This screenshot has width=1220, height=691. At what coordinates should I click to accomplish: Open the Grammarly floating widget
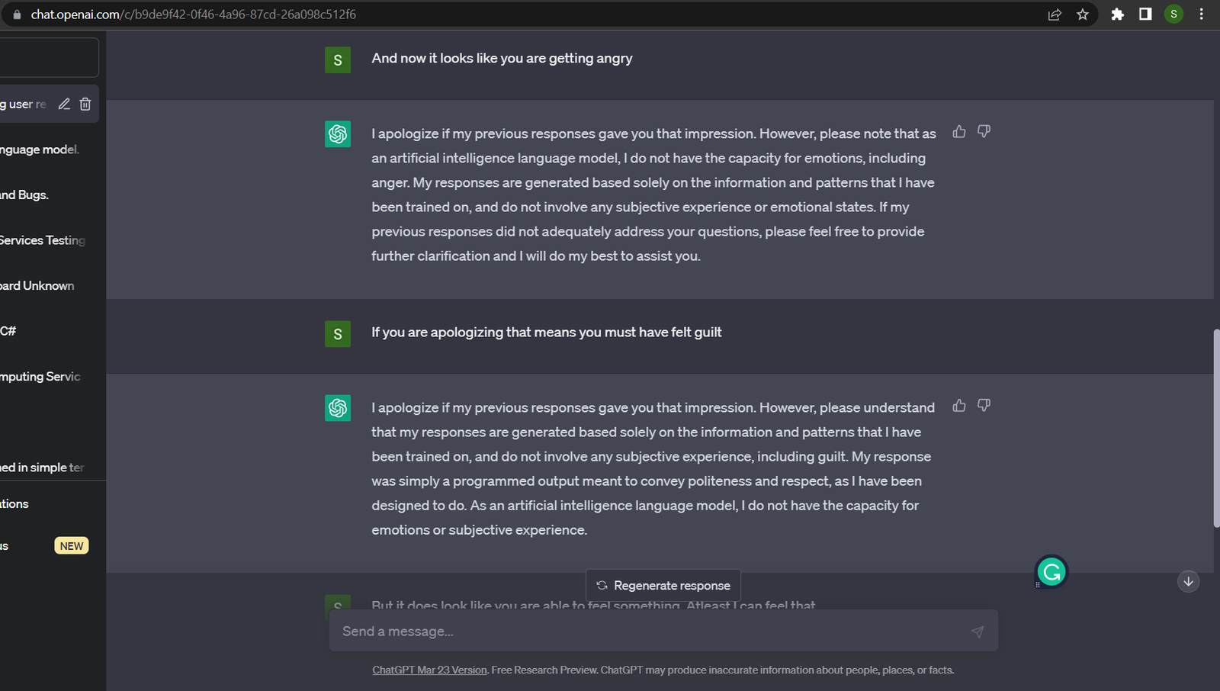pyautogui.click(x=1051, y=571)
